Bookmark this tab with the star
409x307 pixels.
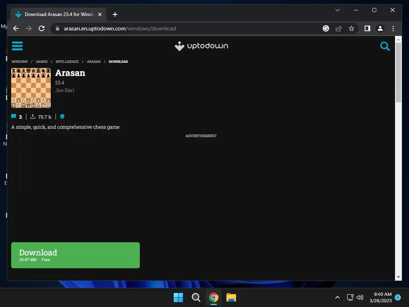pyautogui.click(x=351, y=28)
